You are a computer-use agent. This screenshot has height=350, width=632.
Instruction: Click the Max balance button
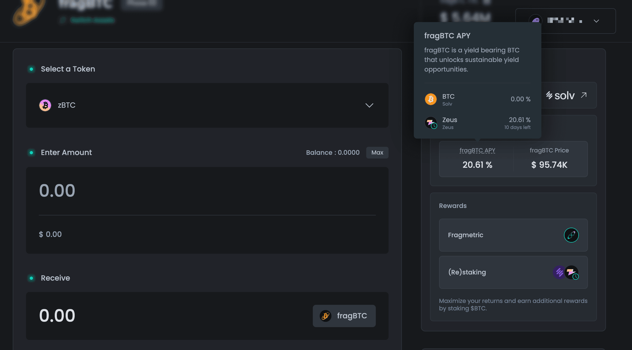coord(377,153)
